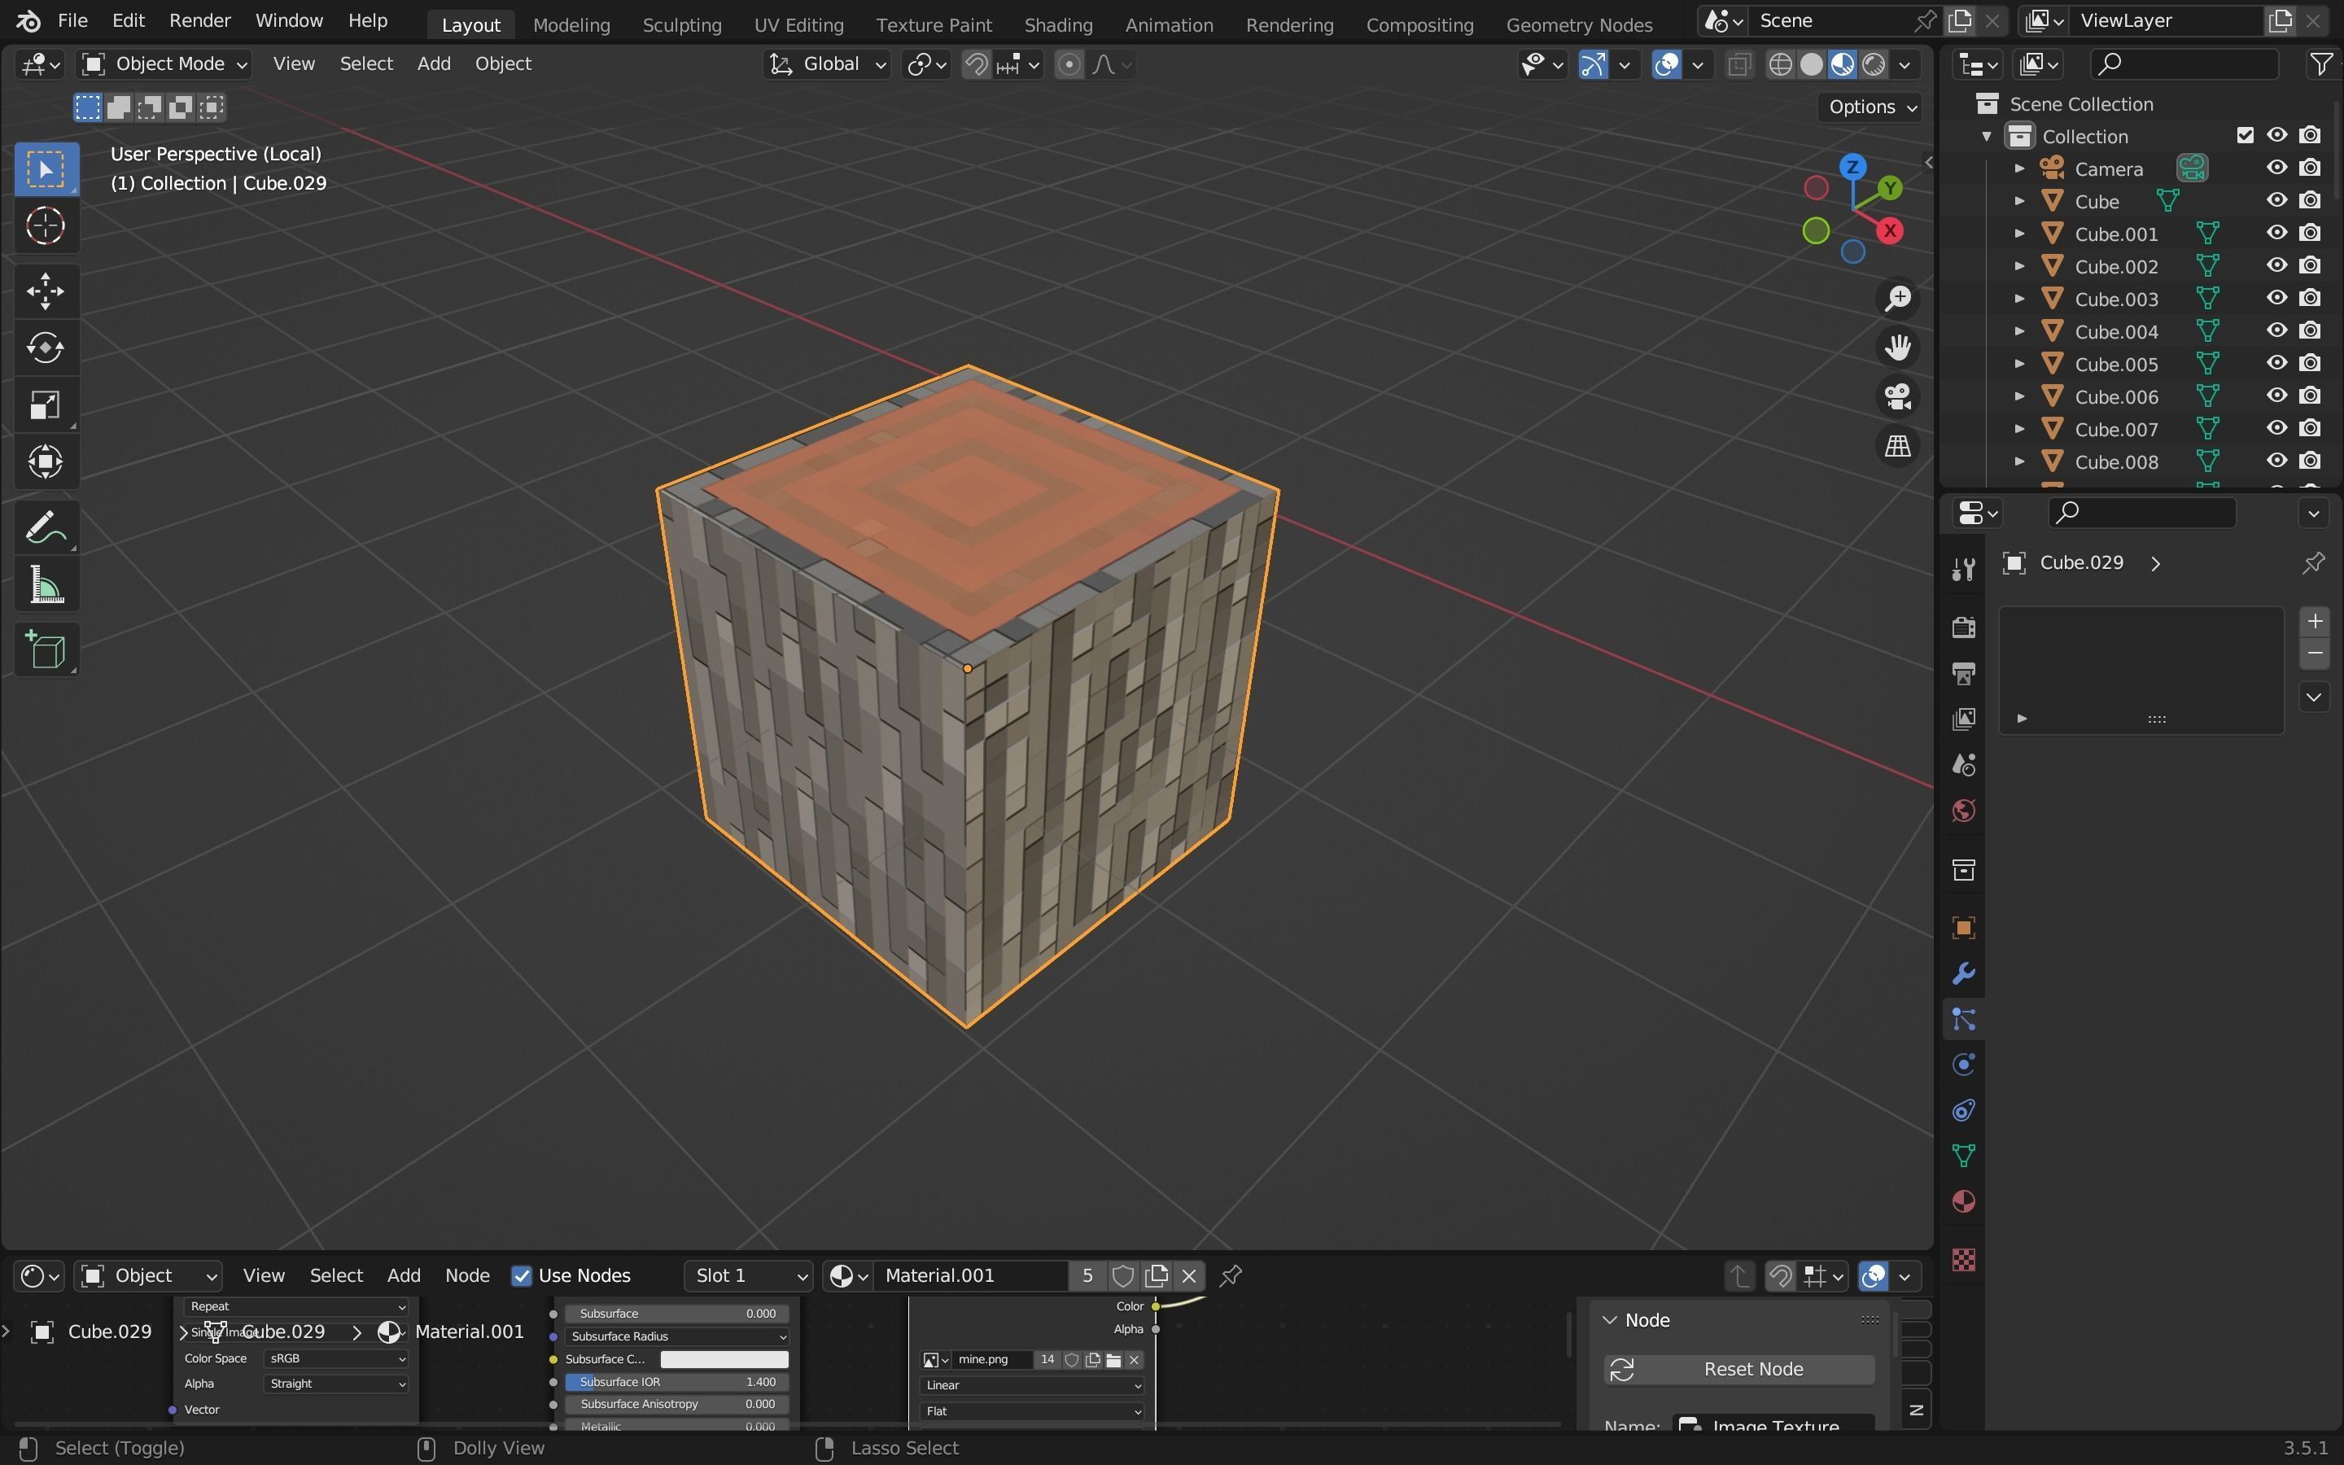Open the View Layer properties tab
2344x1465 pixels.
pyautogui.click(x=1963, y=719)
